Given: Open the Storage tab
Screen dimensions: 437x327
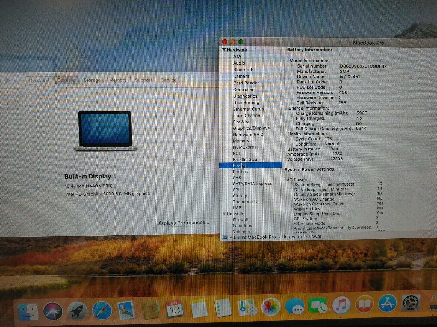Looking at the screenshot, I should point(92,80).
